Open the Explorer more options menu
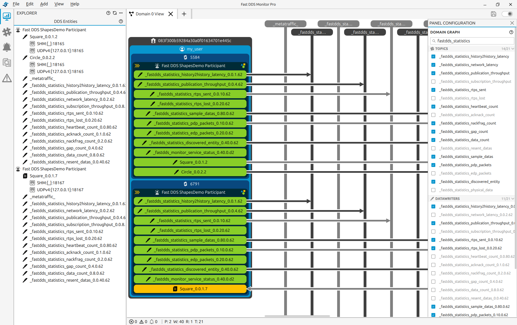517x325 pixels. point(121,13)
